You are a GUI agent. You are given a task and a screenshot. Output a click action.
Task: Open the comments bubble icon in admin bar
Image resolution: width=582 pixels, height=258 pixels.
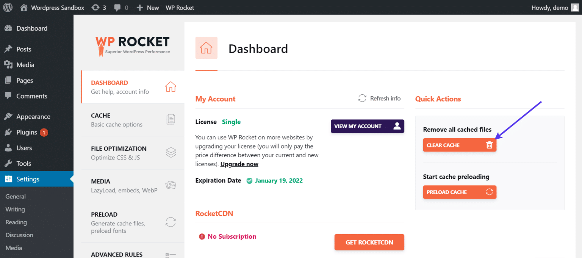(x=118, y=8)
